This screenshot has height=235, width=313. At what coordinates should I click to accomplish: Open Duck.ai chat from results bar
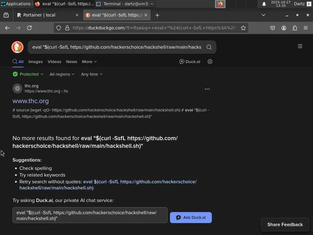[x=190, y=62]
